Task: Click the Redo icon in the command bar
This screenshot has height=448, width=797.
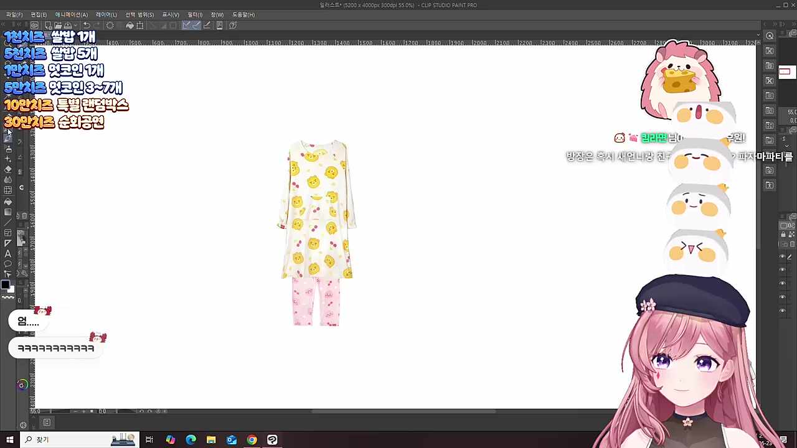Action: (x=97, y=26)
